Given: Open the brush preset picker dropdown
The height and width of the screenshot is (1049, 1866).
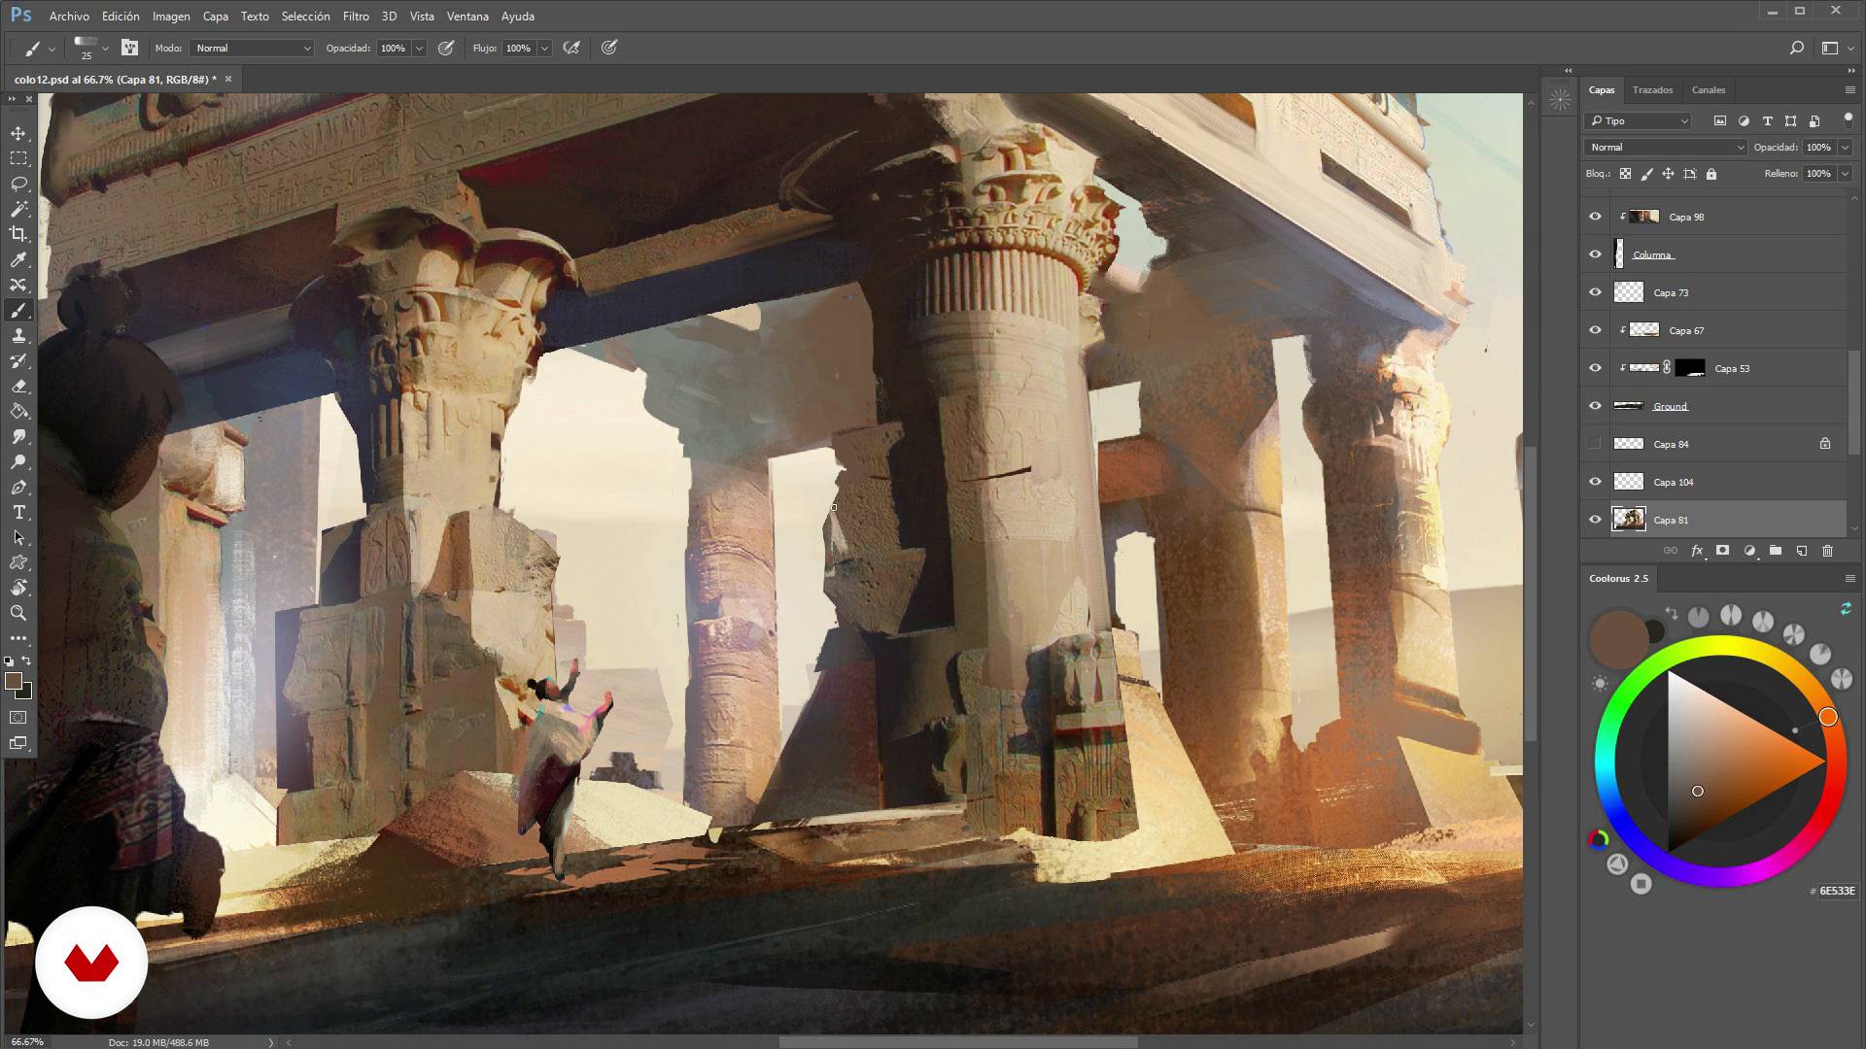Looking at the screenshot, I should tap(105, 48).
